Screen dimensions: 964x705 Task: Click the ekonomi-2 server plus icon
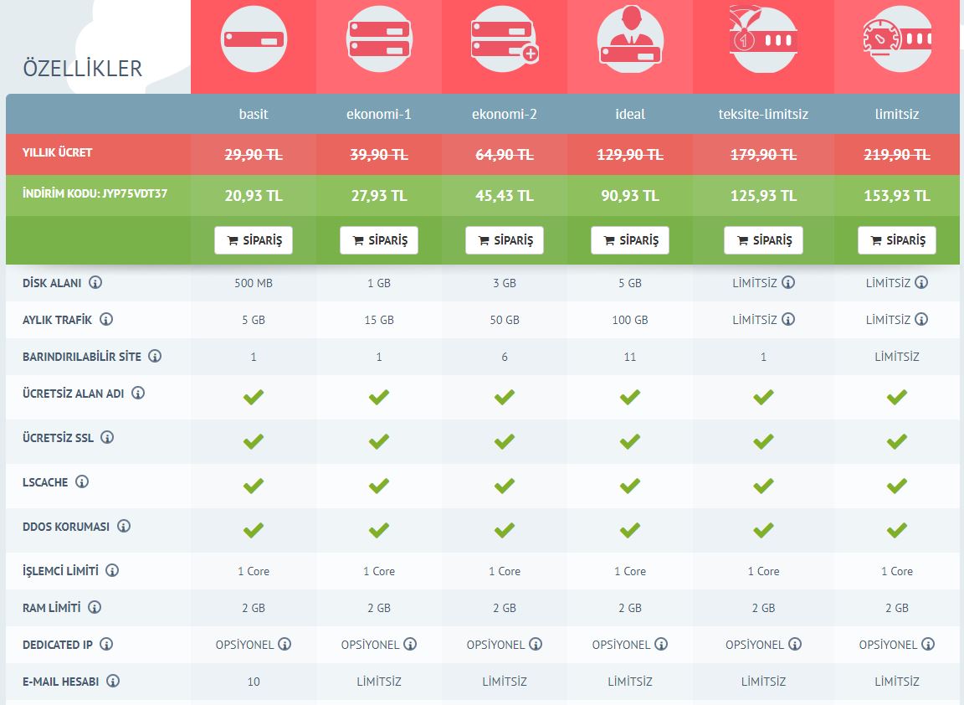coord(505,40)
